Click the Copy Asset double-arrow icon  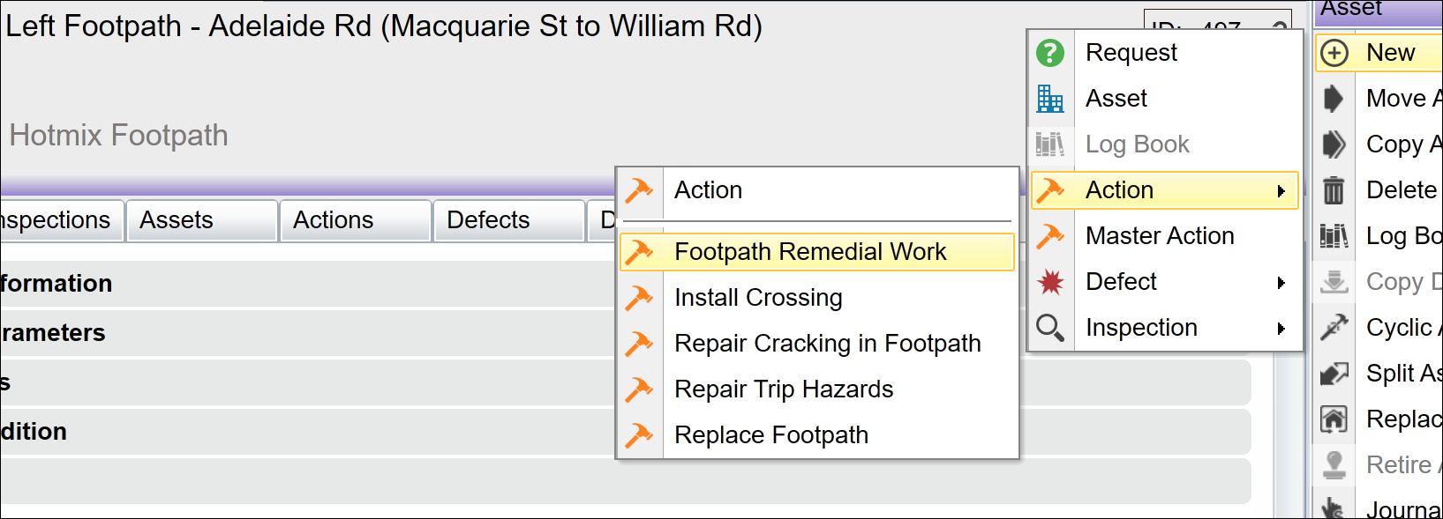tap(1334, 145)
